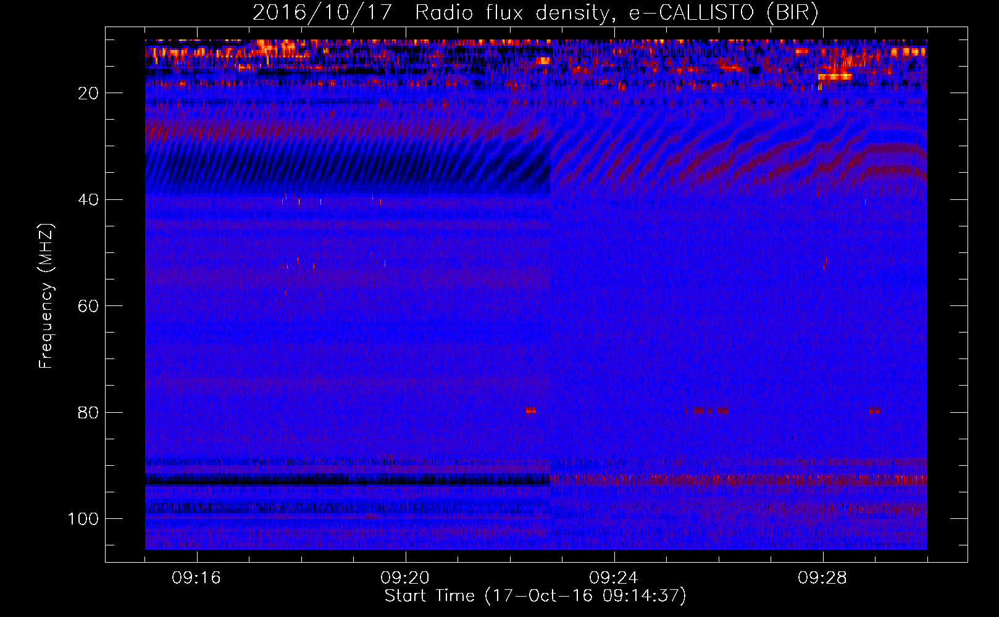Click the 09:28 time tick label
The width and height of the screenshot is (999, 617).
point(822,578)
